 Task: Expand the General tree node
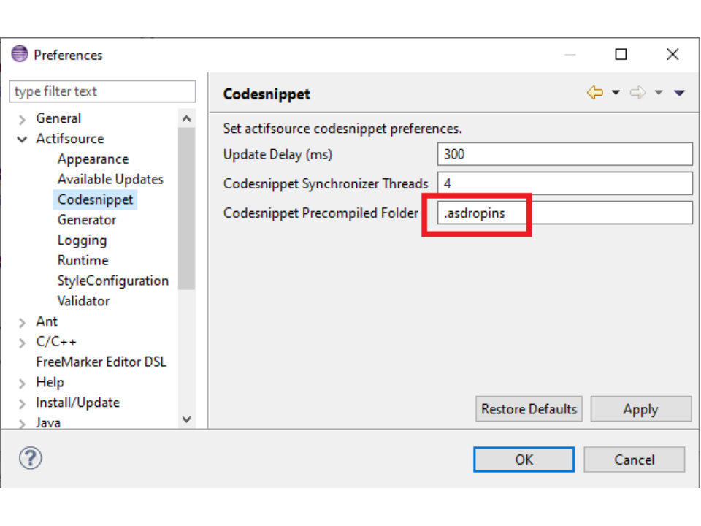pyautogui.click(x=23, y=119)
